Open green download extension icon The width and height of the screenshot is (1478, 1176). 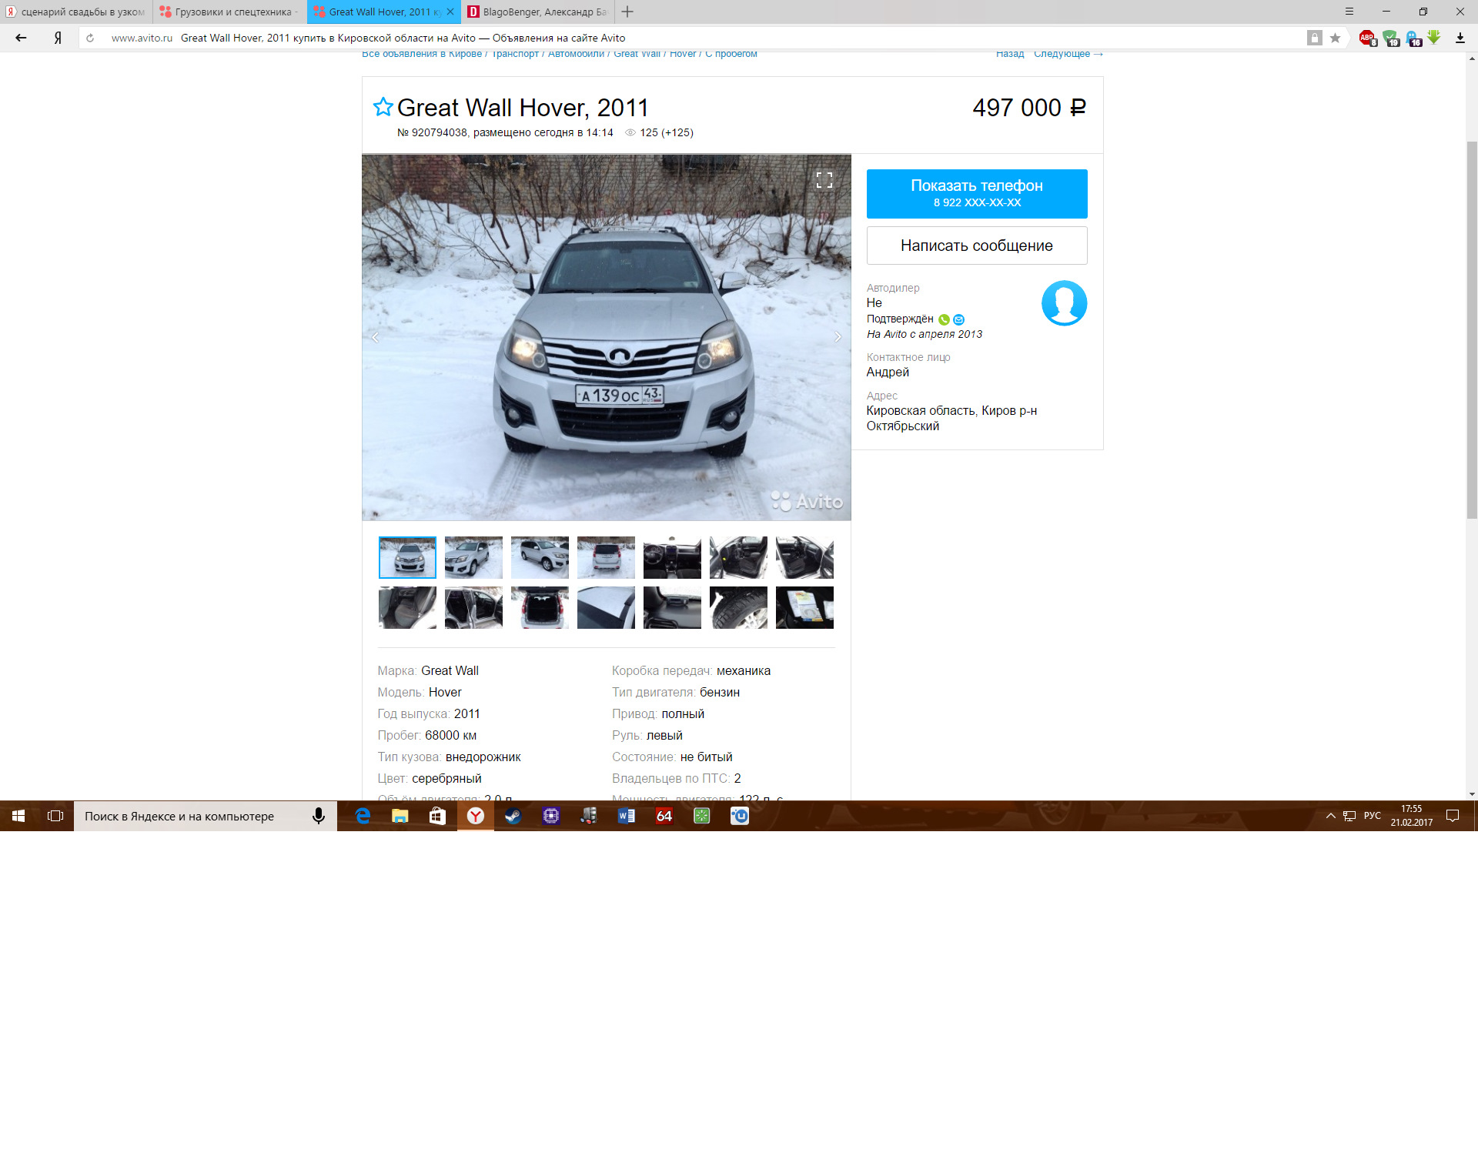coord(1434,37)
